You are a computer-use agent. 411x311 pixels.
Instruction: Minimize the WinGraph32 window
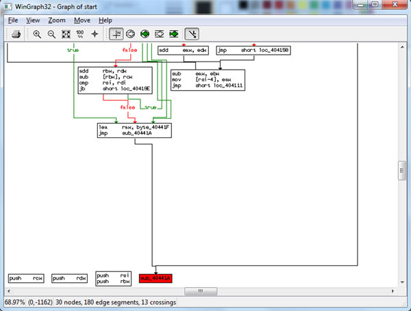(x=362, y=5)
